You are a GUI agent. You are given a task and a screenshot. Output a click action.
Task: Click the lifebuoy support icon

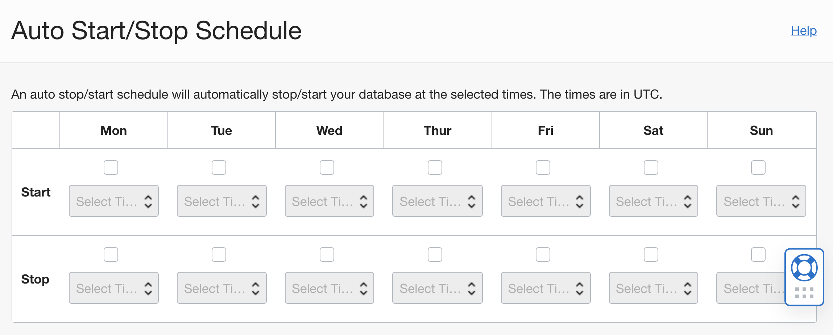point(804,268)
